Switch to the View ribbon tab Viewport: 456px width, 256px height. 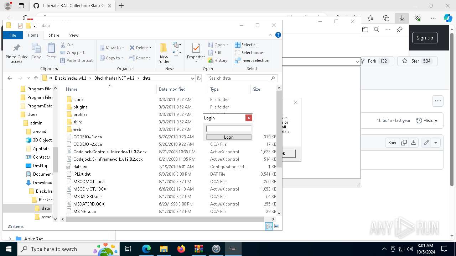(74, 35)
